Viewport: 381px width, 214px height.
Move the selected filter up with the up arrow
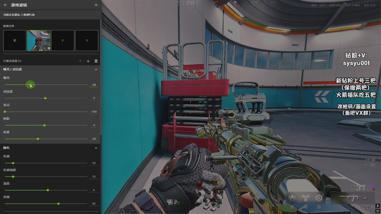[80, 61]
